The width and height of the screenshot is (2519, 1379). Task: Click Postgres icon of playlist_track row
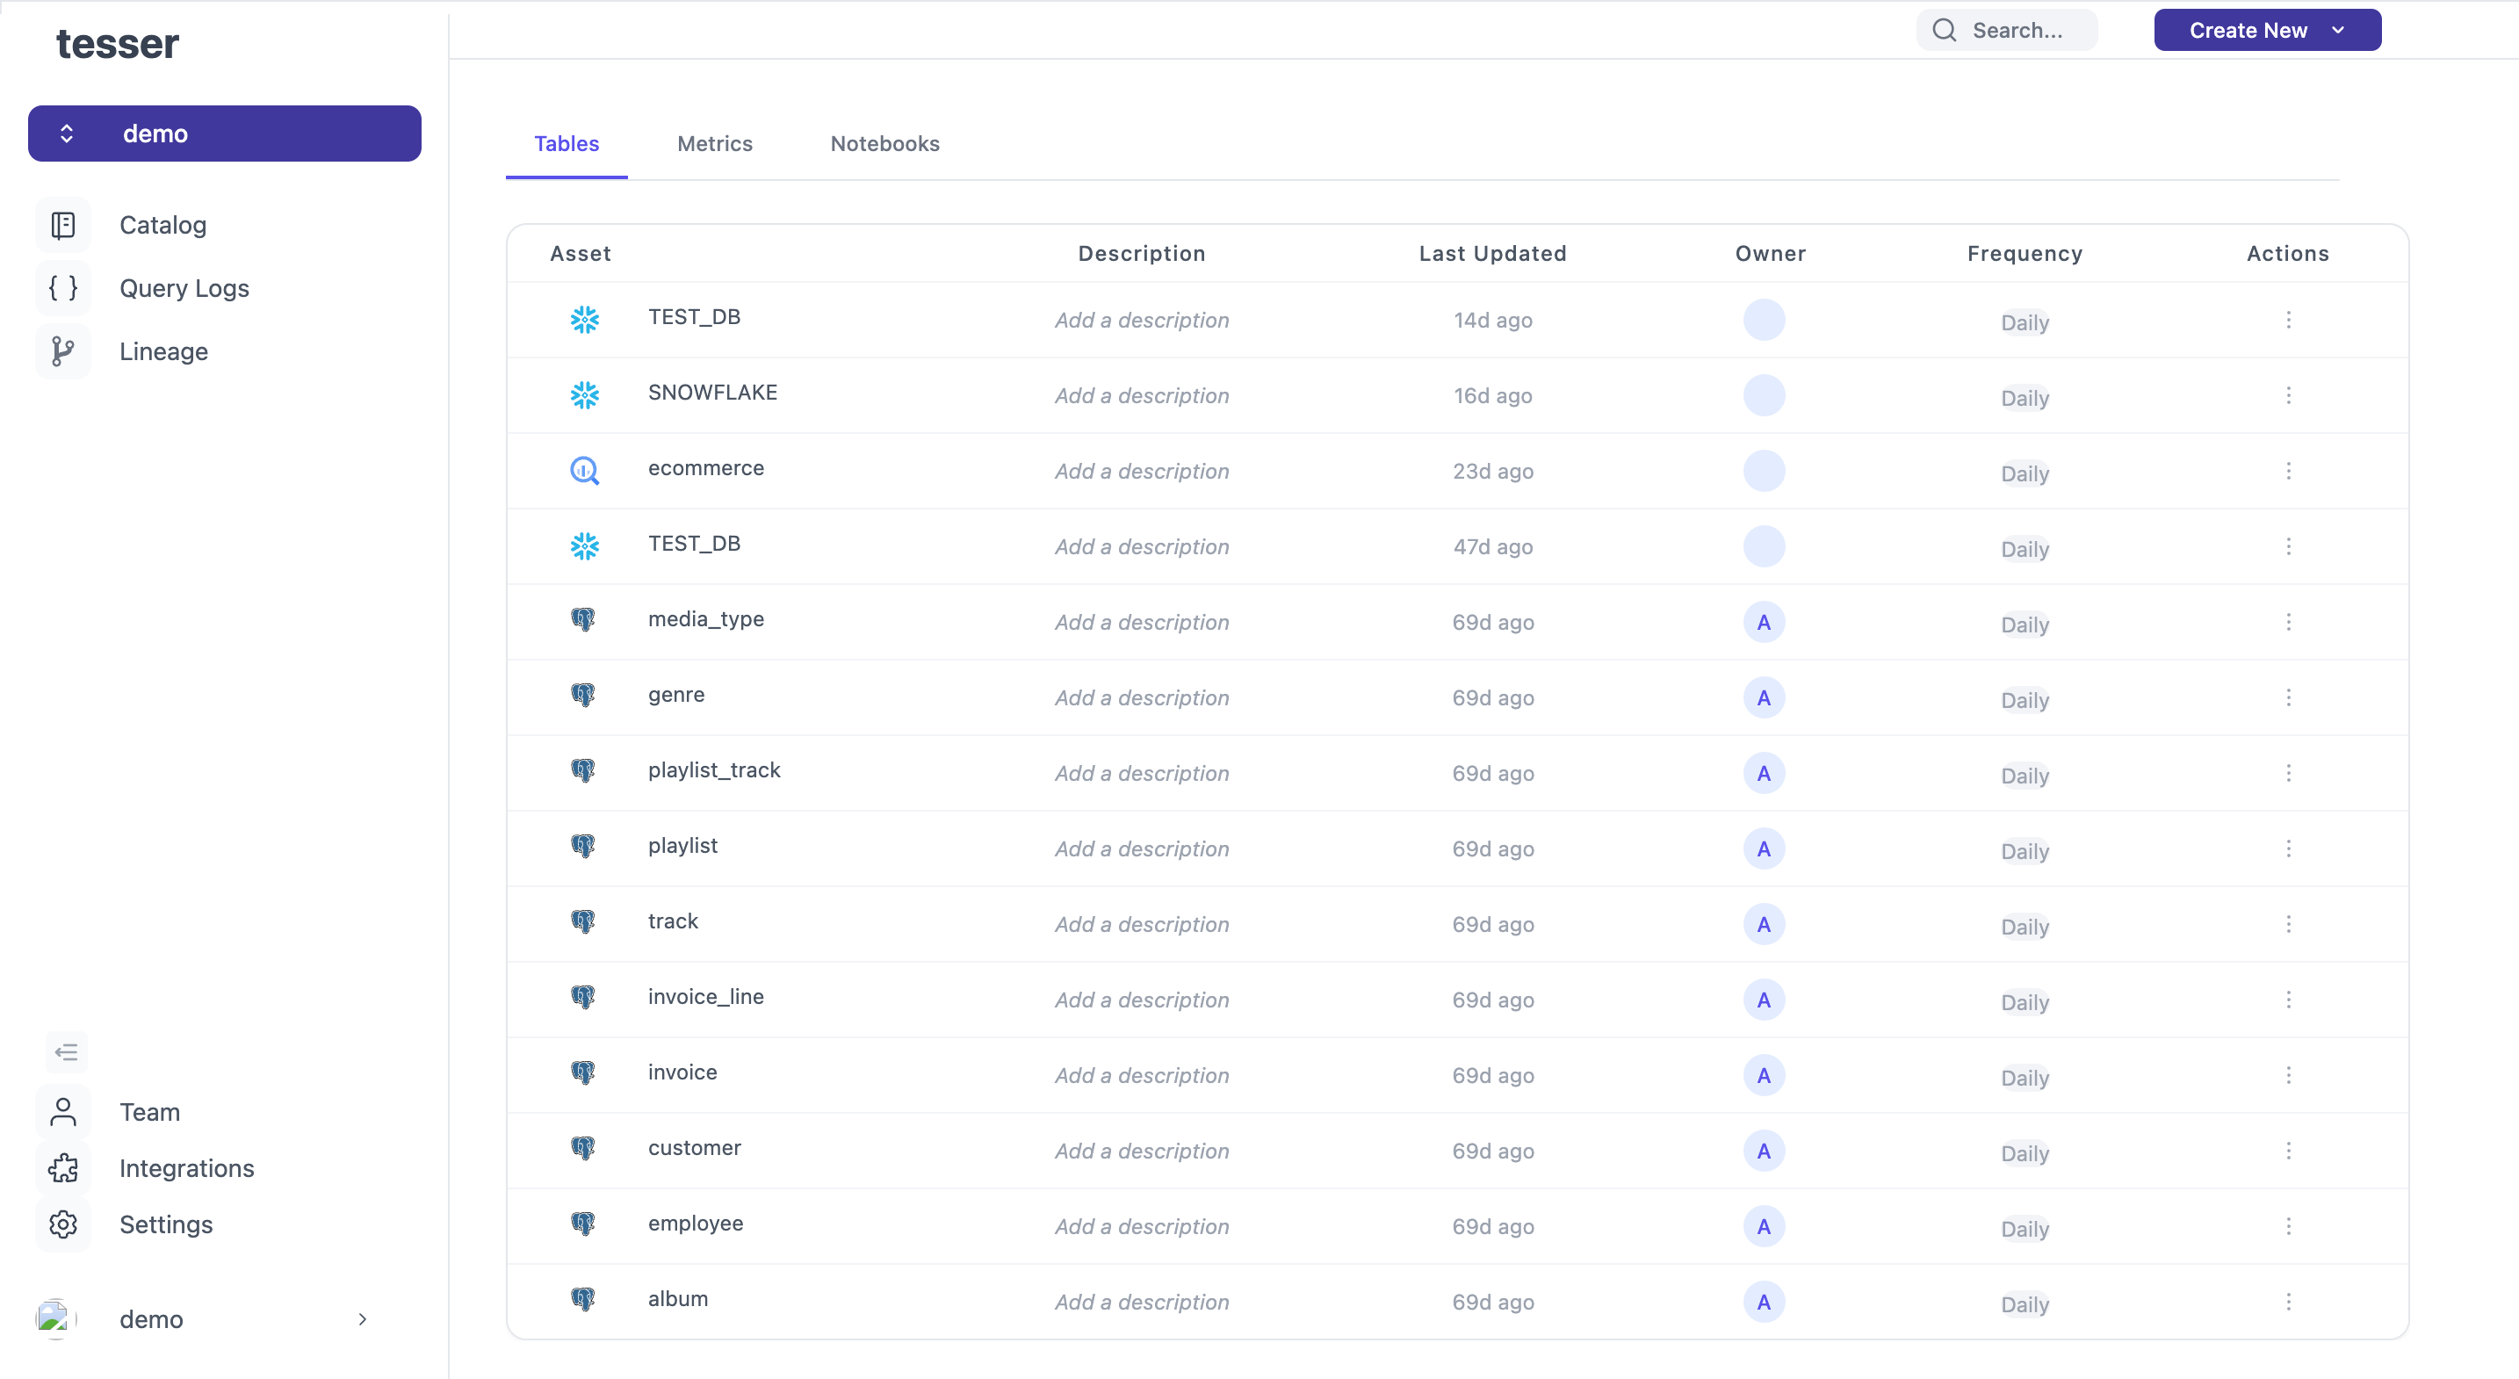click(x=583, y=769)
